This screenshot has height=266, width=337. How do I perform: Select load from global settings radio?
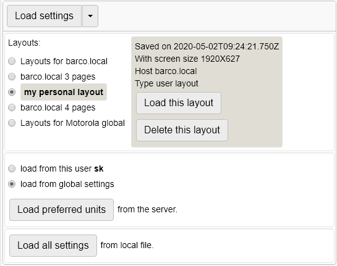[x=12, y=184]
